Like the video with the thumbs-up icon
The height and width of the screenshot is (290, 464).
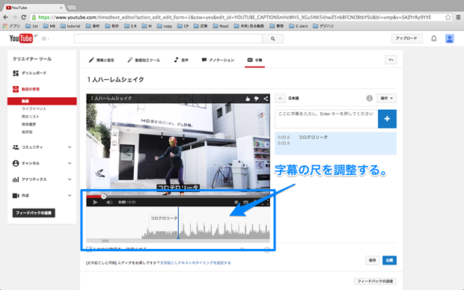(248, 99)
